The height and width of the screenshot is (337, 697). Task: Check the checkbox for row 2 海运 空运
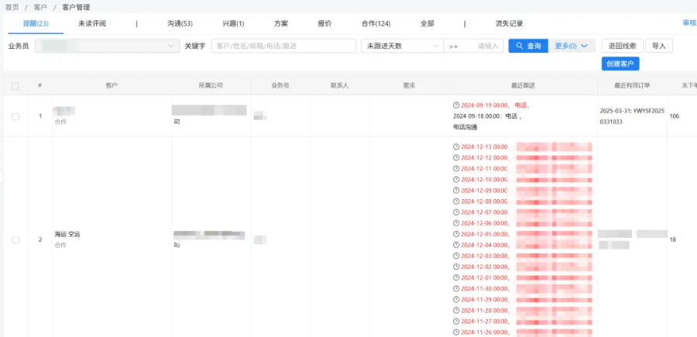click(15, 240)
